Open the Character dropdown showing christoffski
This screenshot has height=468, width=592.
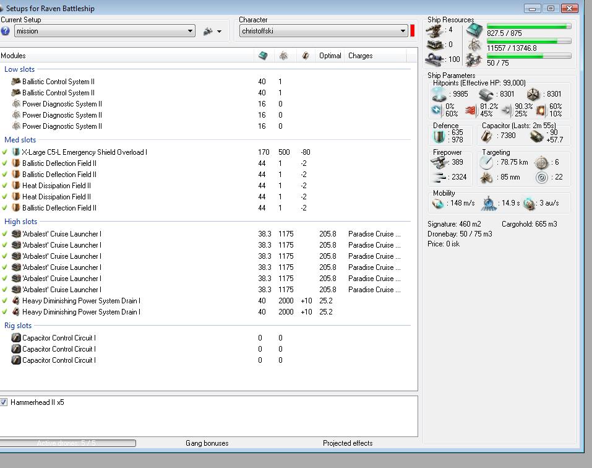point(403,31)
